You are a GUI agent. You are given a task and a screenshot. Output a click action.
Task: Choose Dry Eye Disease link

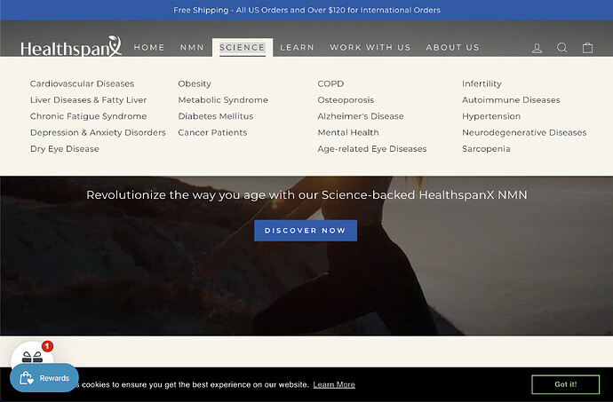pos(65,149)
